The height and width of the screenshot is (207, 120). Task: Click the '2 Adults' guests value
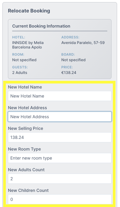tap(20, 73)
